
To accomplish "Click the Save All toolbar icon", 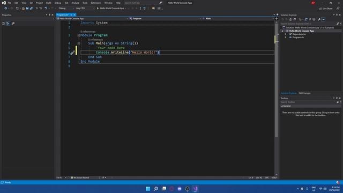I will (x=31, y=9).
